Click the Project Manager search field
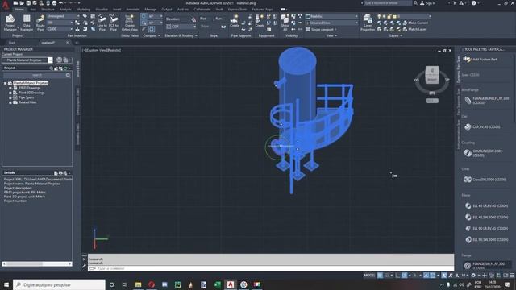Image resolution: width=516 pixels, height=290 pixels. [37, 75]
